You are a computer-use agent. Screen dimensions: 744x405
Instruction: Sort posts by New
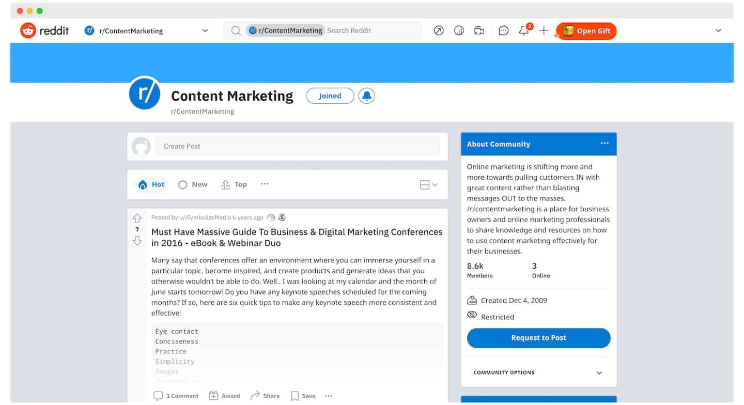coord(193,184)
